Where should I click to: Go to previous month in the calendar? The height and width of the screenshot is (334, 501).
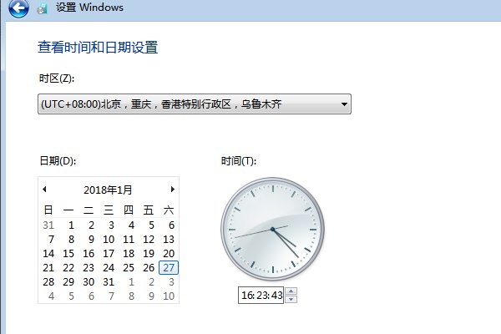(44, 190)
